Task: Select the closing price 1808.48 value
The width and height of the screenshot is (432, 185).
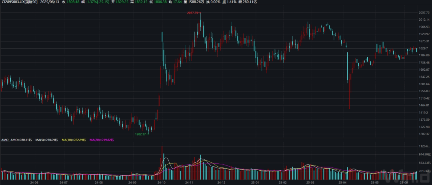Action: 74,2
